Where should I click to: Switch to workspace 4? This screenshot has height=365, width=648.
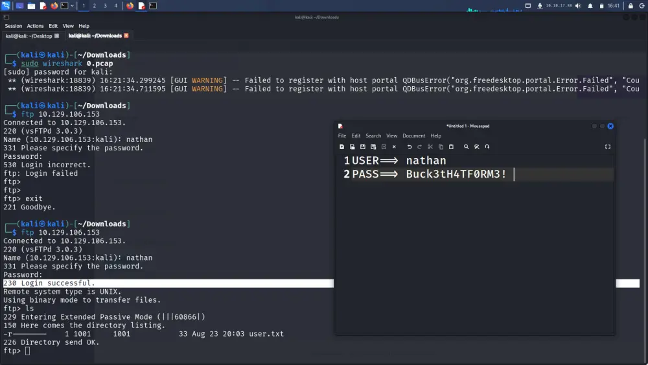(116, 6)
